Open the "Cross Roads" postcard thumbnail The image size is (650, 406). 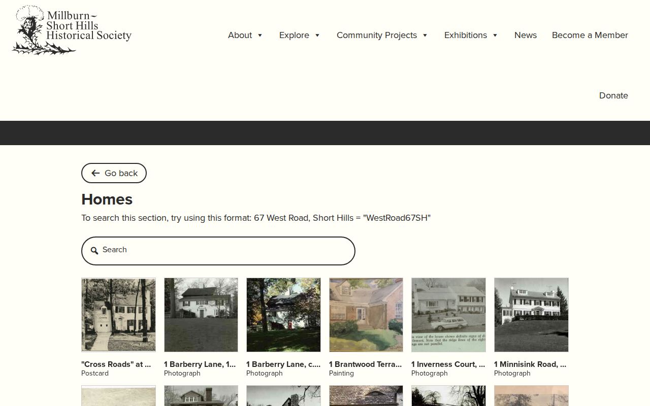(x=118, y=315)
